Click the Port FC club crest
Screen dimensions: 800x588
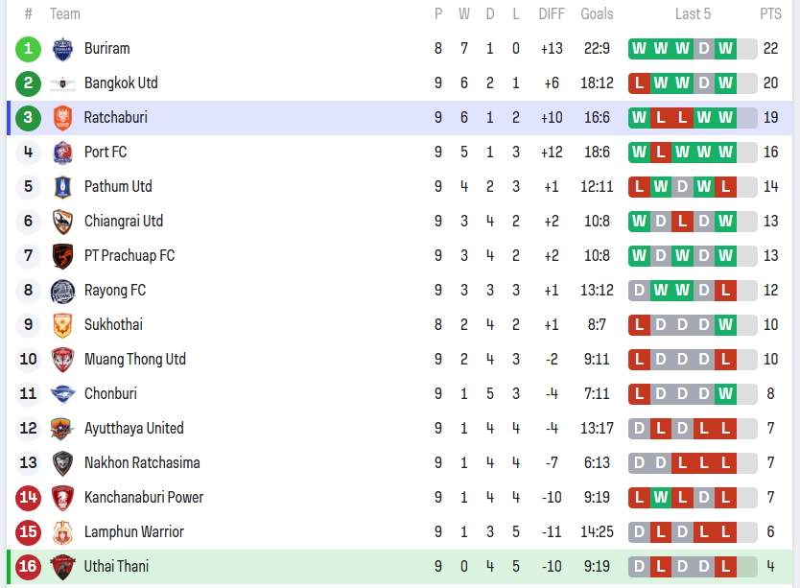(x=62, y=153)
